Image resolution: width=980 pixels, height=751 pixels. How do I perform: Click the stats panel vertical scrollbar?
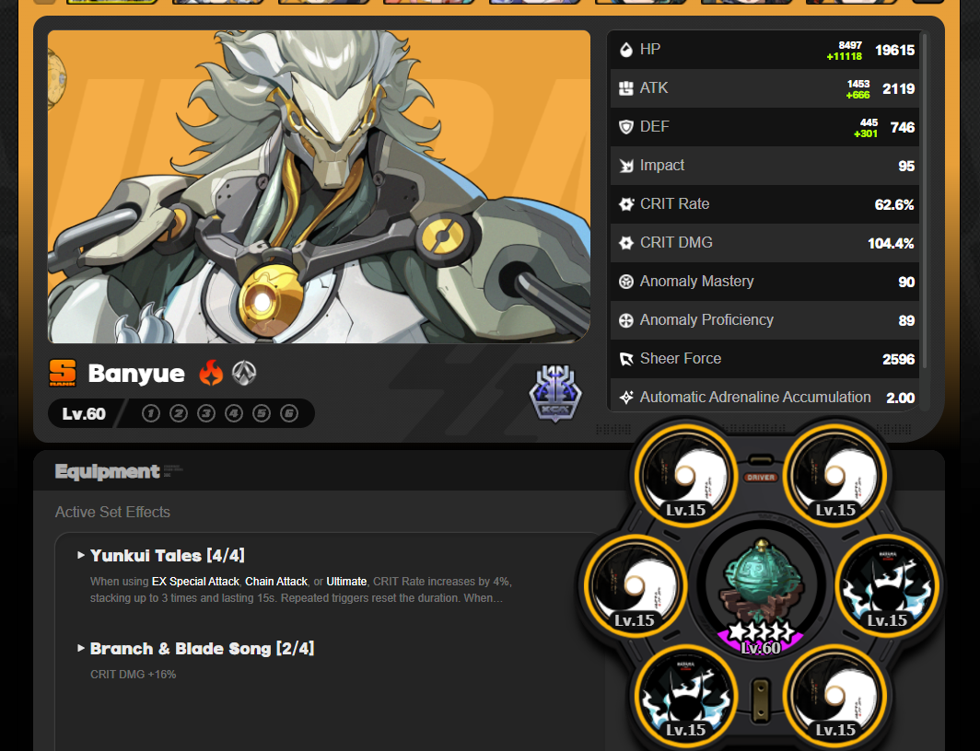(925, 200)
